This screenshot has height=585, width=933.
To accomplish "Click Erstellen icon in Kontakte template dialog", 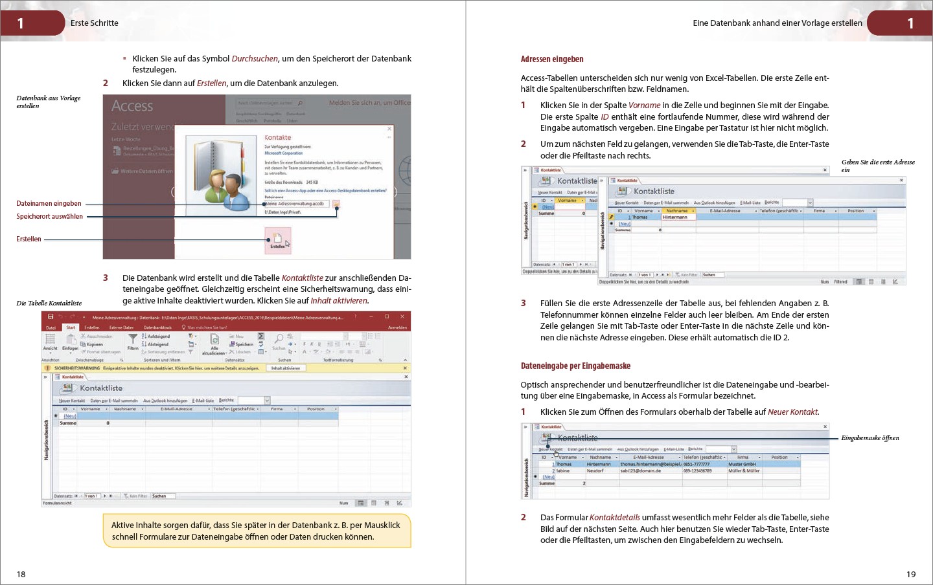I will (277, 240).
